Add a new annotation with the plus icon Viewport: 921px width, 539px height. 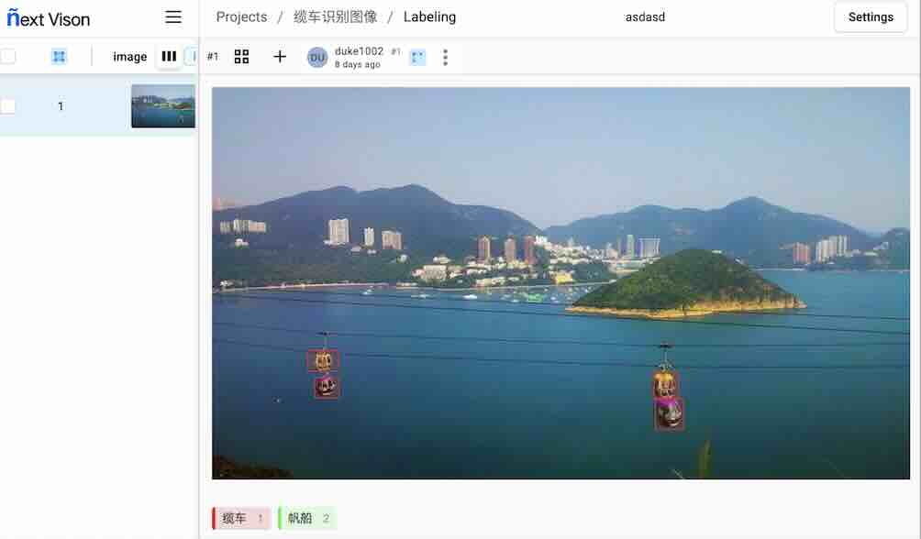tap(280, 56)
